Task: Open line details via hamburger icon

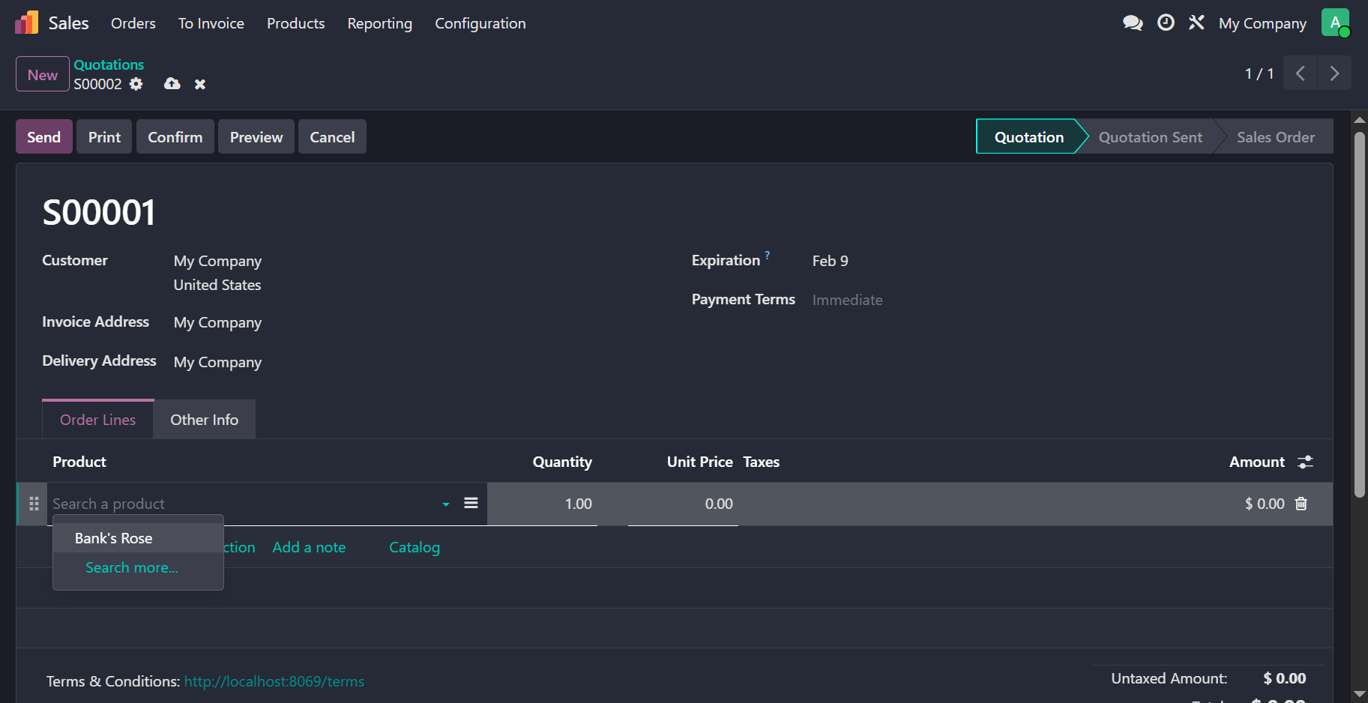Action: pyautogui.click(x=471, y=503)
